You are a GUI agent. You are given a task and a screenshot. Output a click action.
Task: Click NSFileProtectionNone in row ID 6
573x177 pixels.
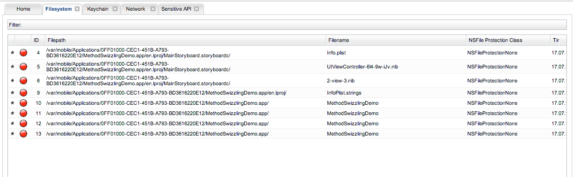(493, 81)
